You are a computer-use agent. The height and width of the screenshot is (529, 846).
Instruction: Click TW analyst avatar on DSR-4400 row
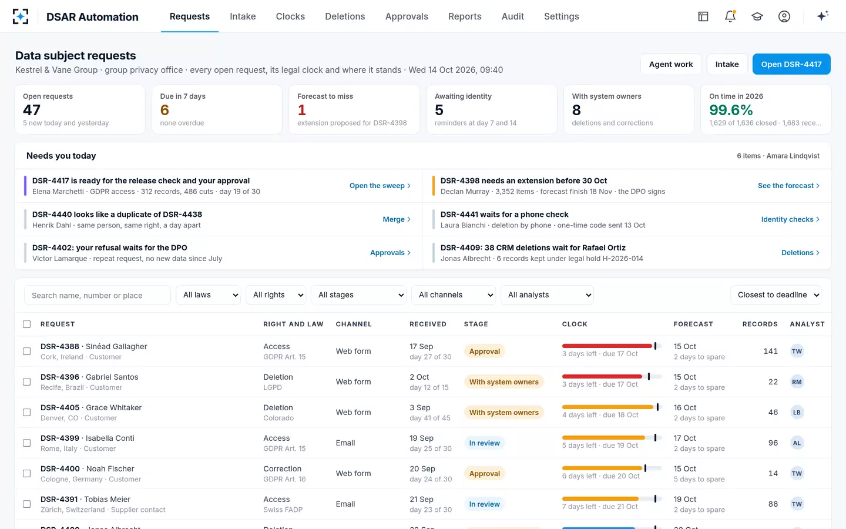797,474
